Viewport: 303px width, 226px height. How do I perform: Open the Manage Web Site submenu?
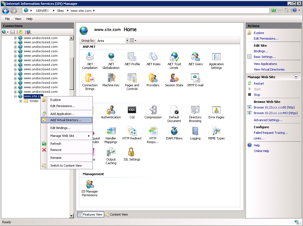point(67,136)
